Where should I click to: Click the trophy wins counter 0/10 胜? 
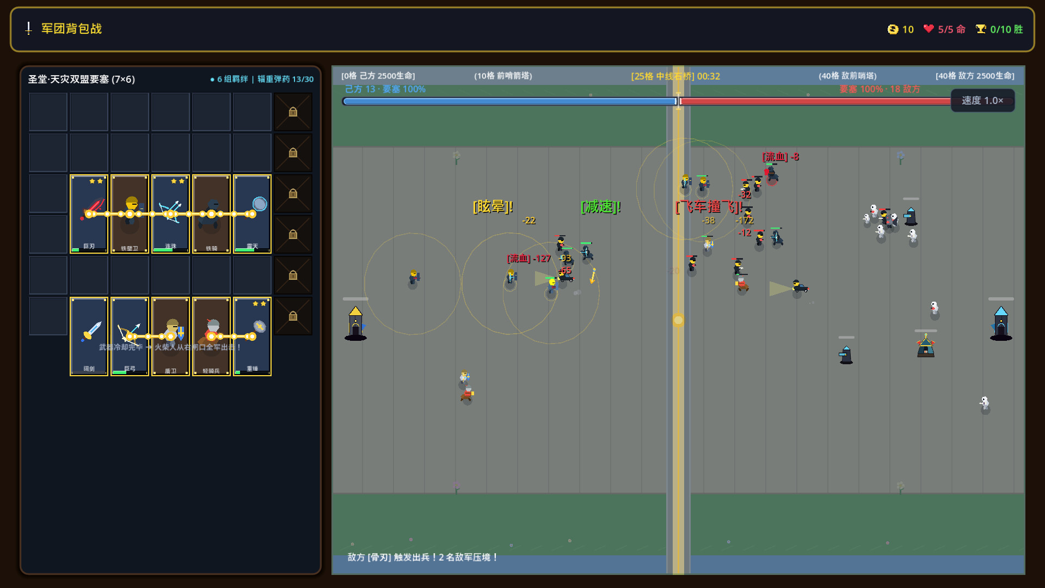pyautogui.click(x=999, y=29)
